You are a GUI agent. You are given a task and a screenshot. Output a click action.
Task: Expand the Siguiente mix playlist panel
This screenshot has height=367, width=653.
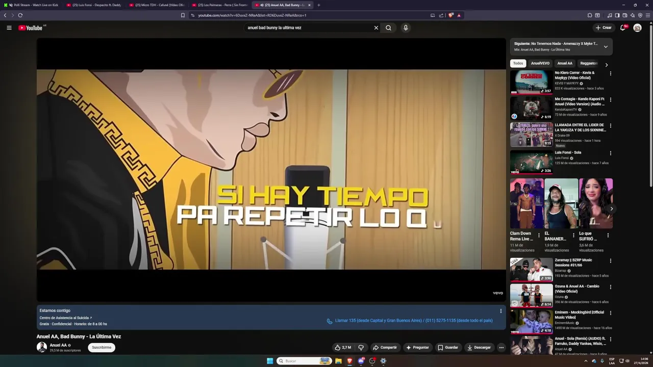(606, 46)
